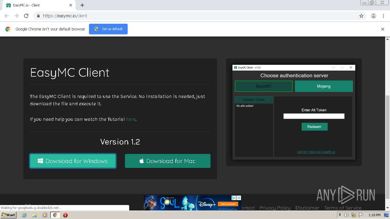
Task: Select the EasyMC.io - Client tab
Action: tap(39, 5)
